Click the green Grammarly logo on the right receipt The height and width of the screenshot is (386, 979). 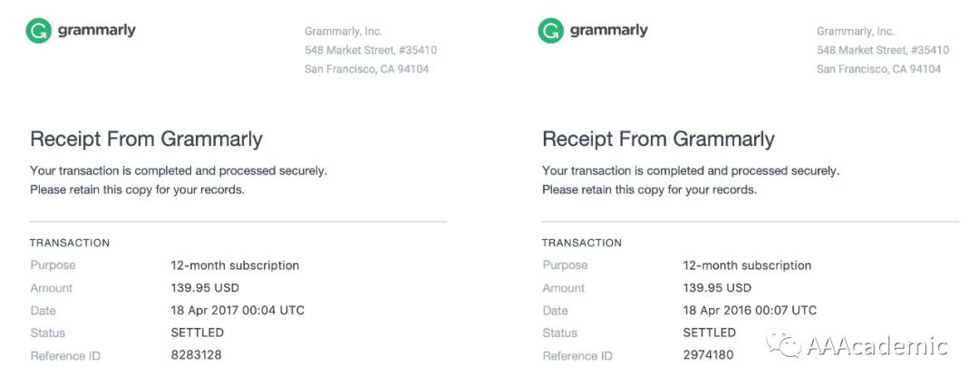click(x=551, y=31)
